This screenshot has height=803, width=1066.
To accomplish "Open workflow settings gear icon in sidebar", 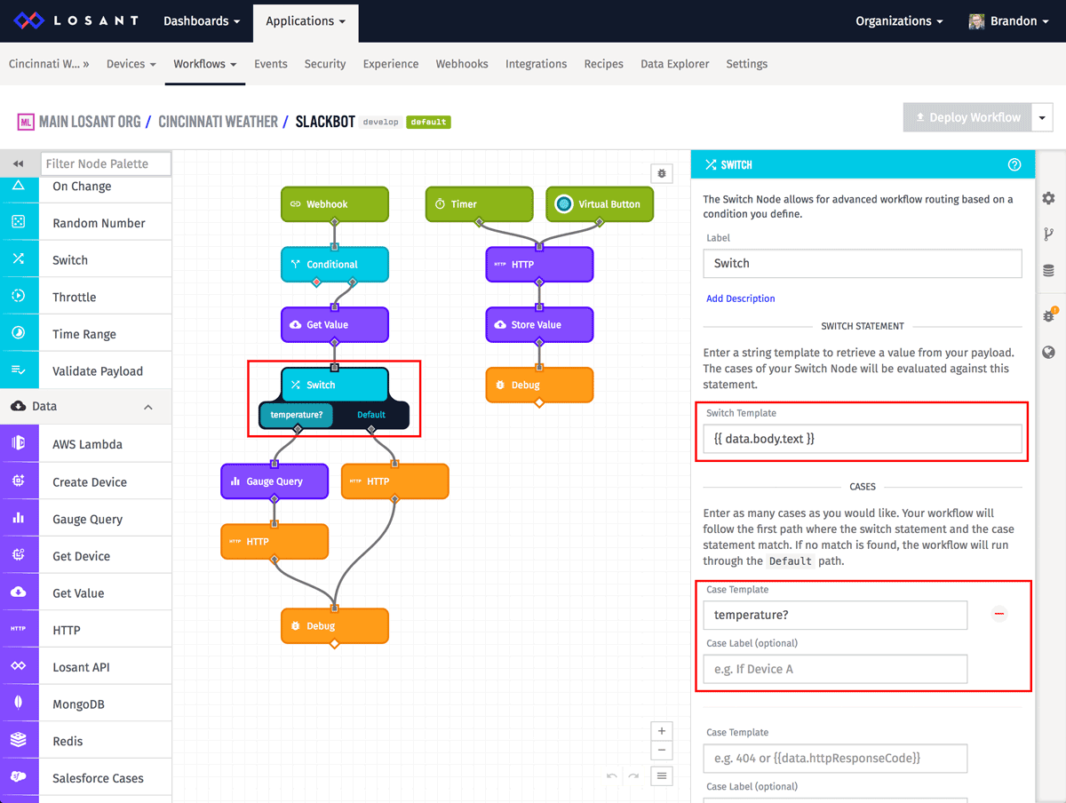I will point(1049,198).
